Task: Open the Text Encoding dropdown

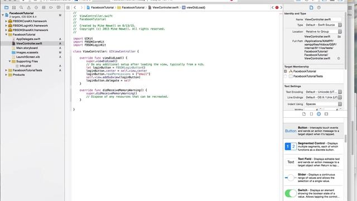Action: click(323, 92)
